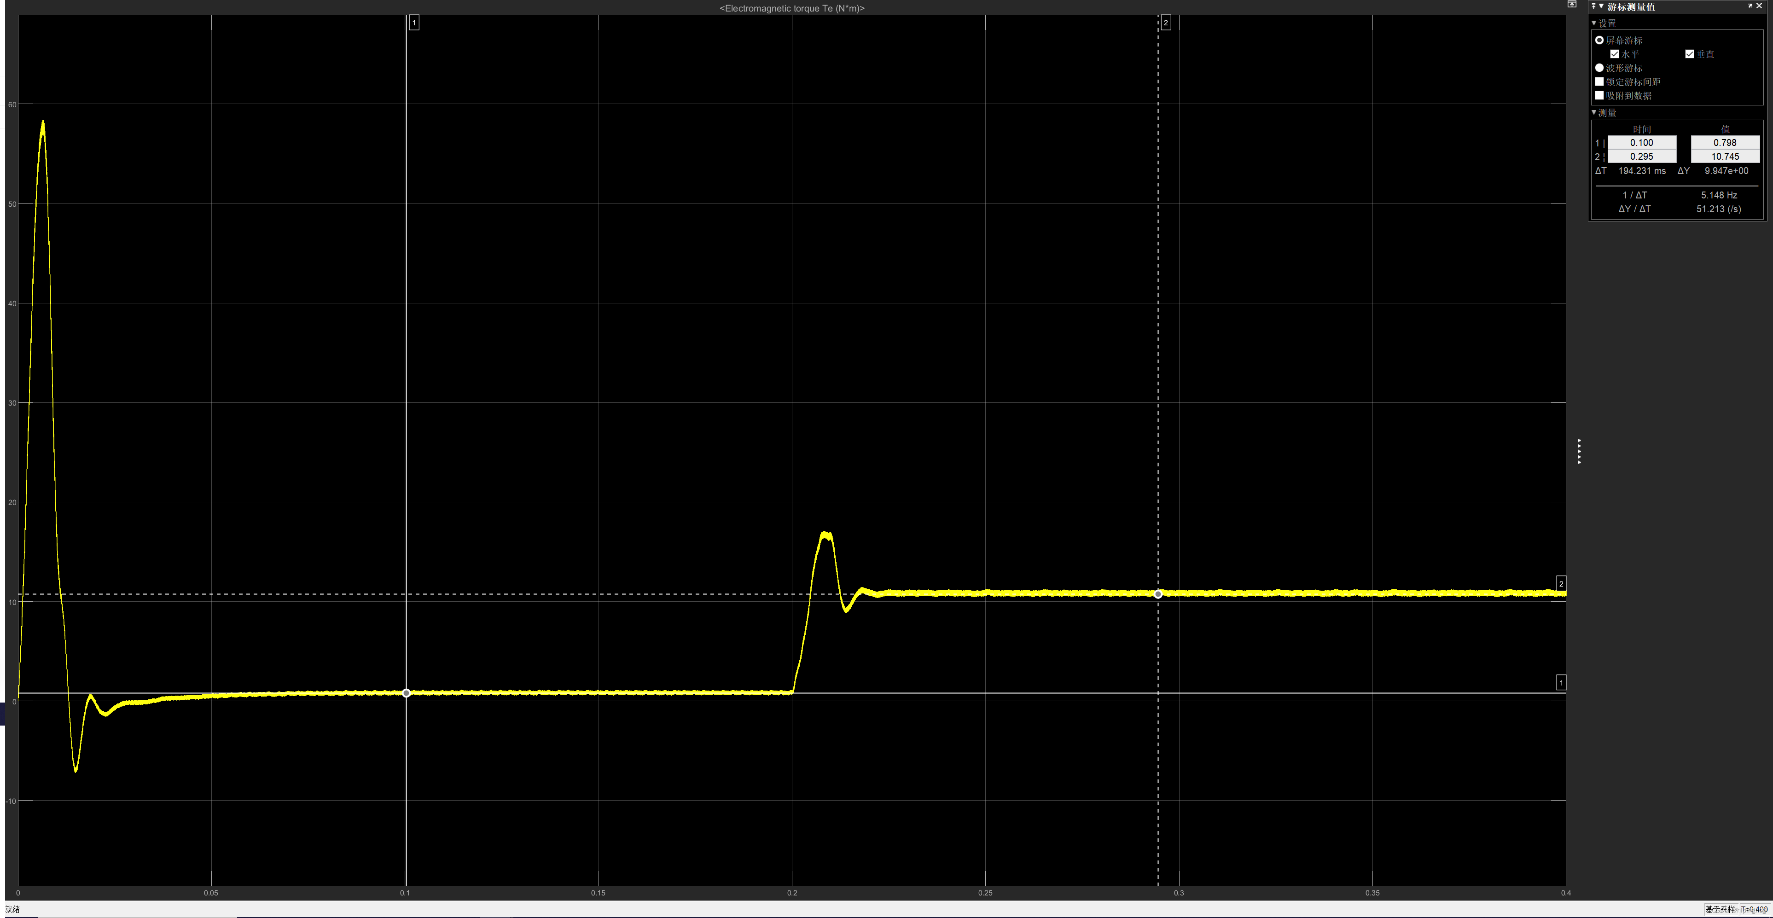Viewport: 1773px width, 918px height.
Task: Click the 就绪 status text
Action: 12,909
